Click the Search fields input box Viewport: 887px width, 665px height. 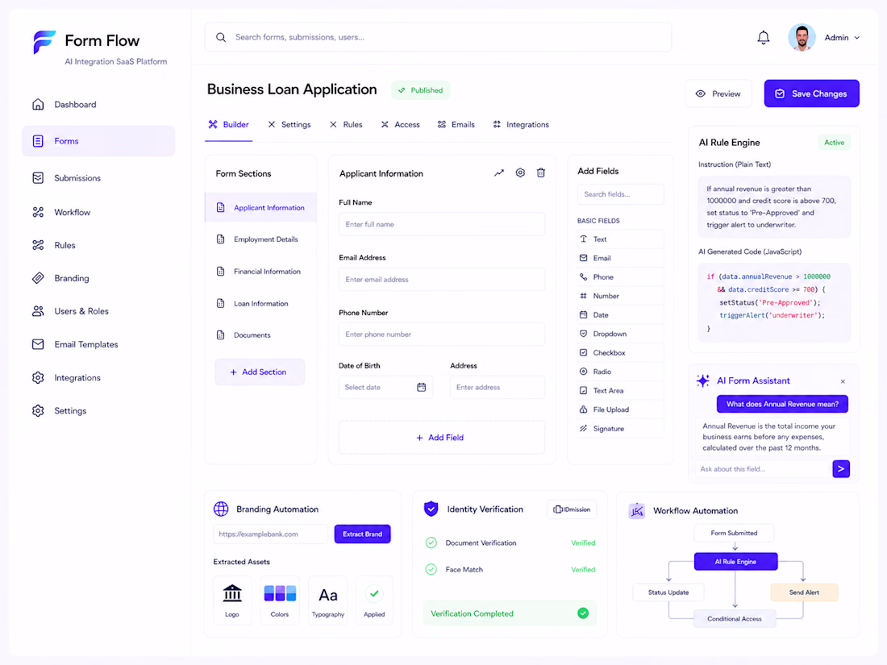pyautogui.click(x=621, y=194)
